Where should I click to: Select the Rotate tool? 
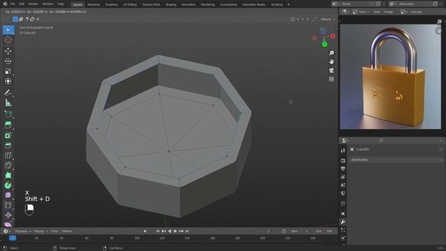pyautogui.click(x=8, y=61)
